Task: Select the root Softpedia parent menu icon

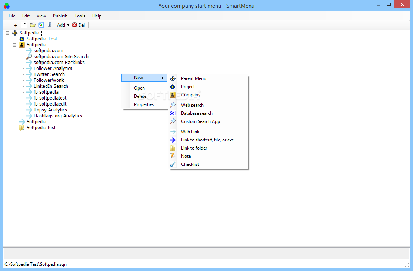Action: 15,33
